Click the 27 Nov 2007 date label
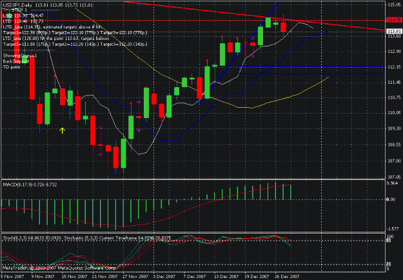This screenshot has height=280, width=403. [135, 277]
